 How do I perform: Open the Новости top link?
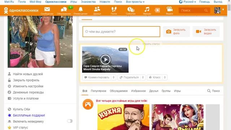[x=105, y=2]
